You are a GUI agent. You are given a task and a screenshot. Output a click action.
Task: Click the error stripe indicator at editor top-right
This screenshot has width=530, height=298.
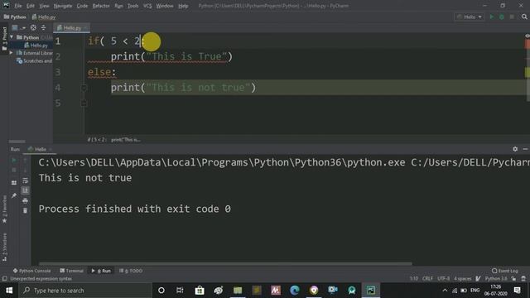(528, 36)
